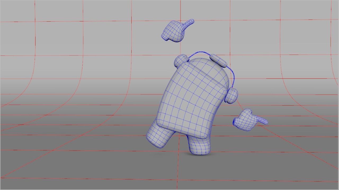This screenshot has height=190, width=339.
Task: Select the headphone ear cup beside the lower hand
Action: (x=231, y=95)
